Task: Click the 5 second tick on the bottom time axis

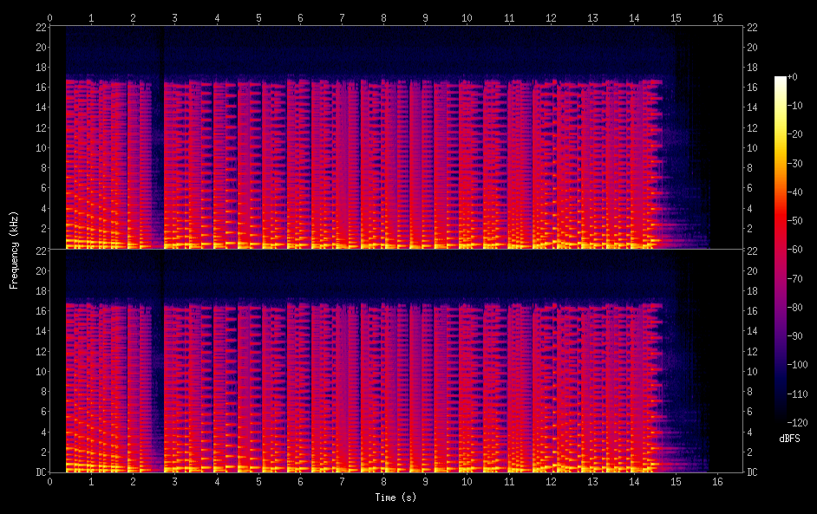Action: pyautogui.click(x=258, y=480)
